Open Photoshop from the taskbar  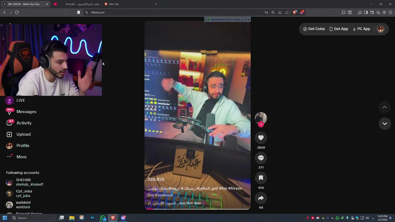pos(92,218)
